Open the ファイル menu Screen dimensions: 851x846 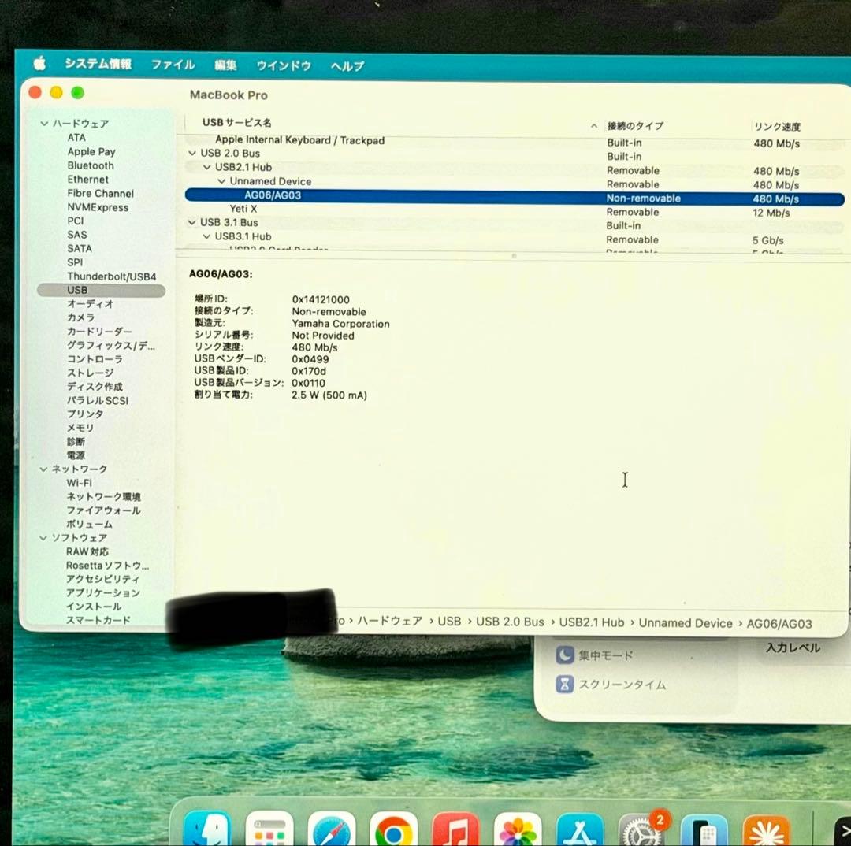pos(173,65)
